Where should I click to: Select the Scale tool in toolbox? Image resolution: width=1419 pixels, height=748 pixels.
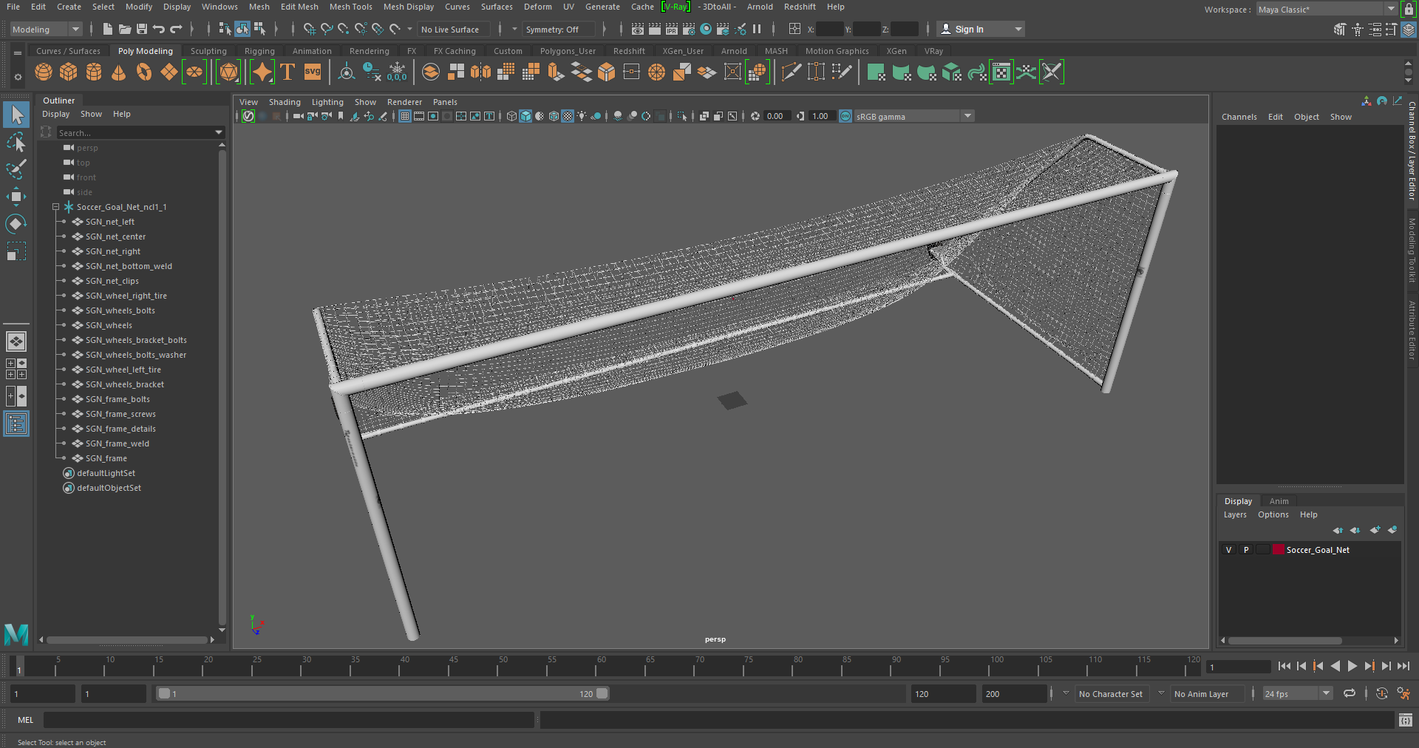pos(16,251)
